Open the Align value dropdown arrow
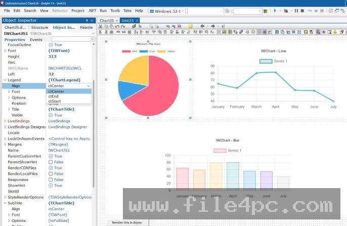347x226 pixels. click(x=89, y=86)
